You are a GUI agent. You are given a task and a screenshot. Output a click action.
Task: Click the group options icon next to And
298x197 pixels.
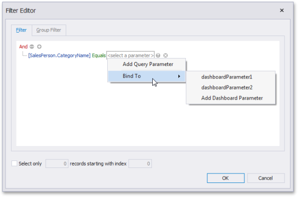[x=32, y=46]
